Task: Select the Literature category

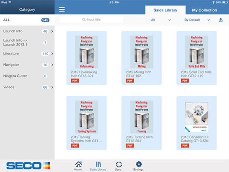Action: 27,54
